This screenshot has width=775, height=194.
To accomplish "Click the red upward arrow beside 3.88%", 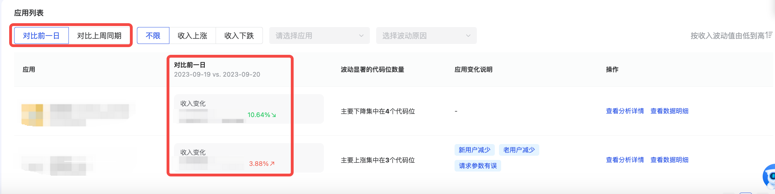I will (x=272, y=163).
